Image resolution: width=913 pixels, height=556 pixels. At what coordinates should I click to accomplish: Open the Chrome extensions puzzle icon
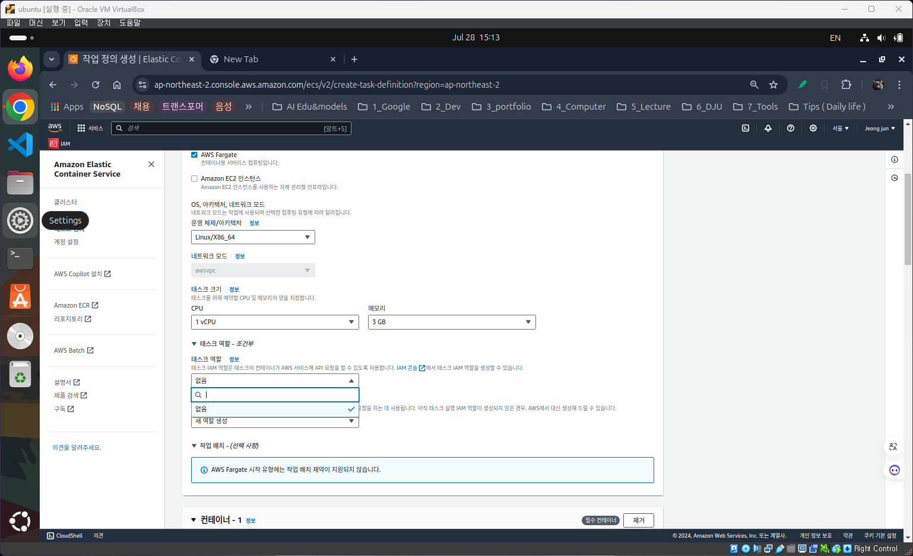click(x=847, y=85)
